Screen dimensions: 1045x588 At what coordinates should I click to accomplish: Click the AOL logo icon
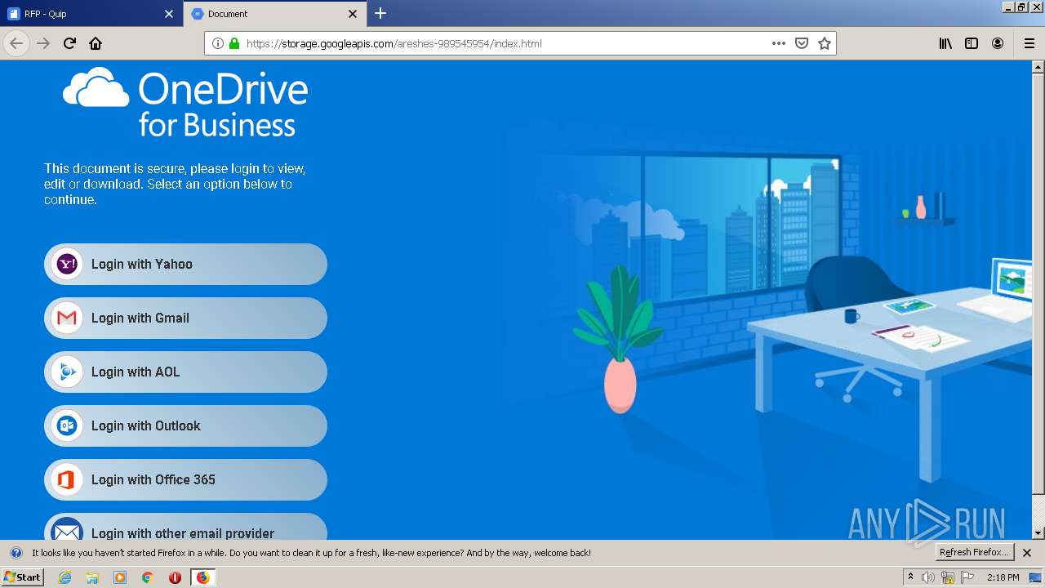point(67,372)
